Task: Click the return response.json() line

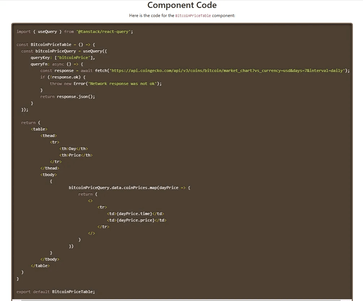Action: point(67,96)
